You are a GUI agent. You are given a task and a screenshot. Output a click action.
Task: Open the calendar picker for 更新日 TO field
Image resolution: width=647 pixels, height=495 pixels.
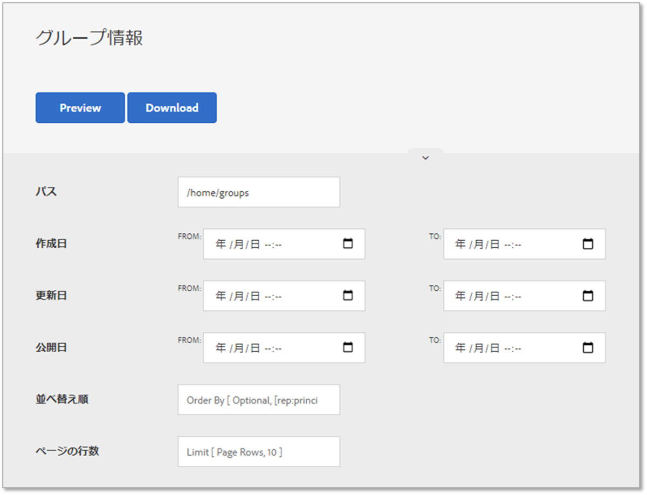point(588,295)
